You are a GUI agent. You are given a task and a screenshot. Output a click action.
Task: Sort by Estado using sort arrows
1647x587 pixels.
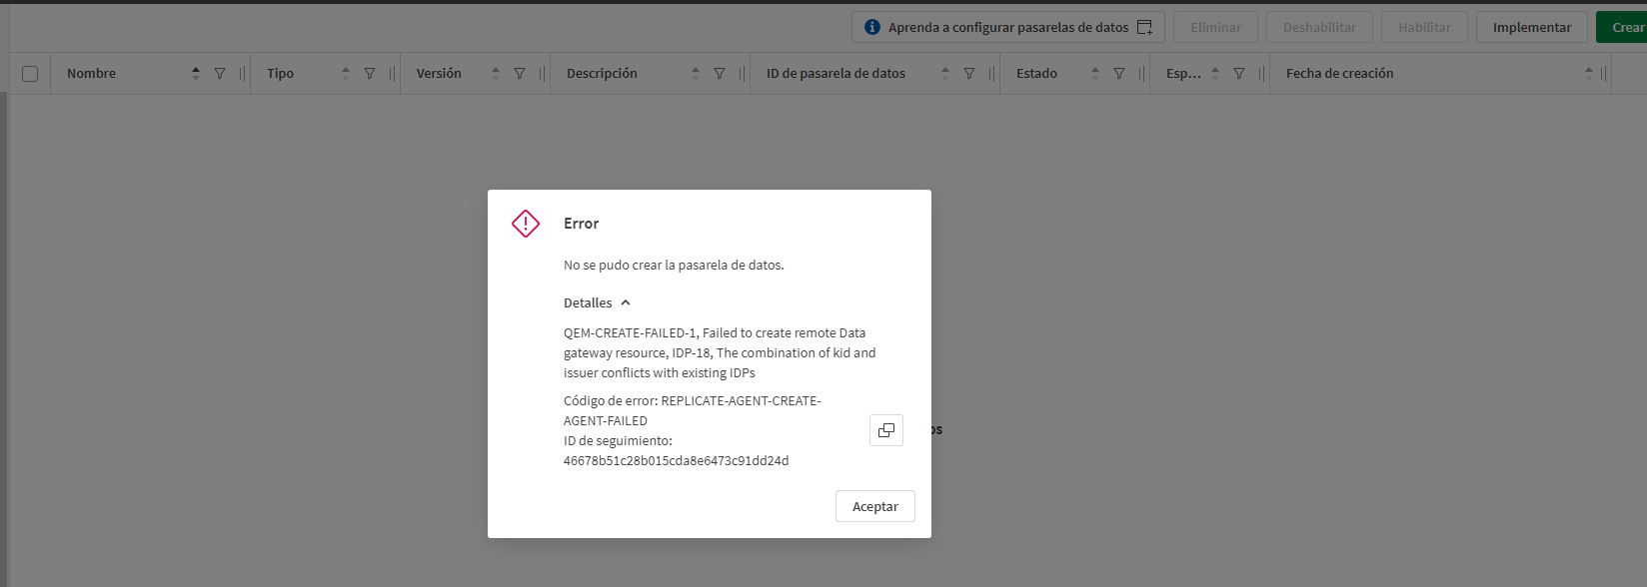point(1095,74)
